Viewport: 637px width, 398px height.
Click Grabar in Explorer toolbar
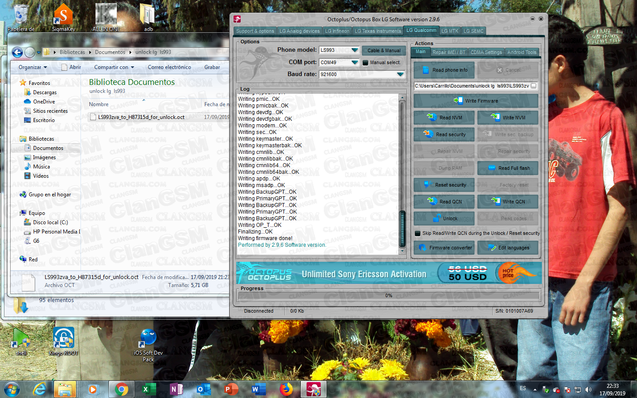tap(212, 67)
